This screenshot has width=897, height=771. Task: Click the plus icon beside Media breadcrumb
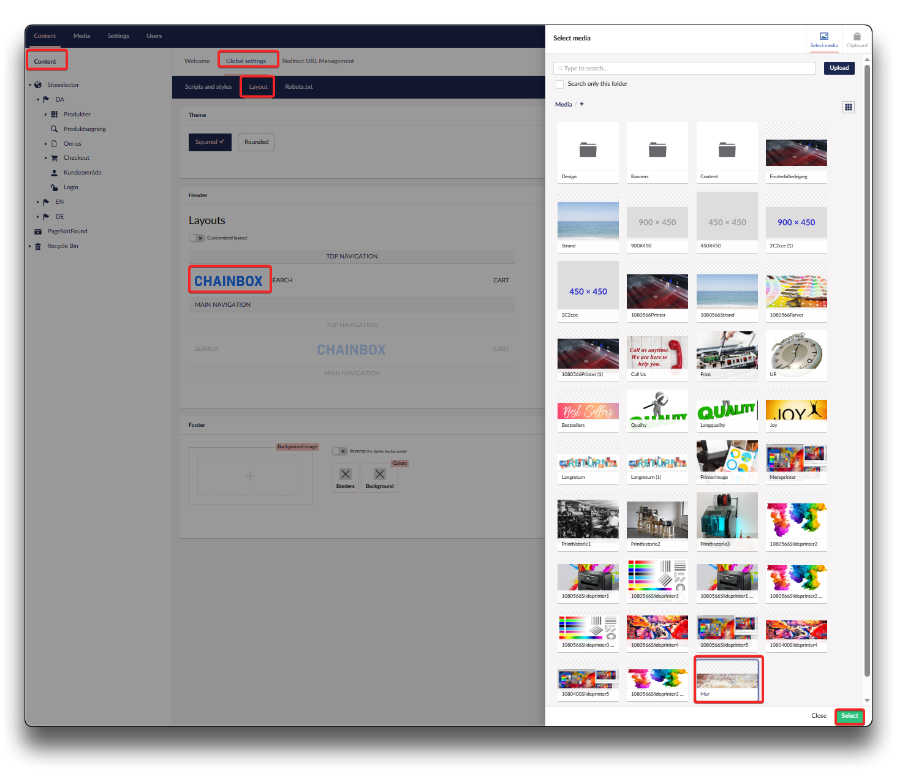581,104
